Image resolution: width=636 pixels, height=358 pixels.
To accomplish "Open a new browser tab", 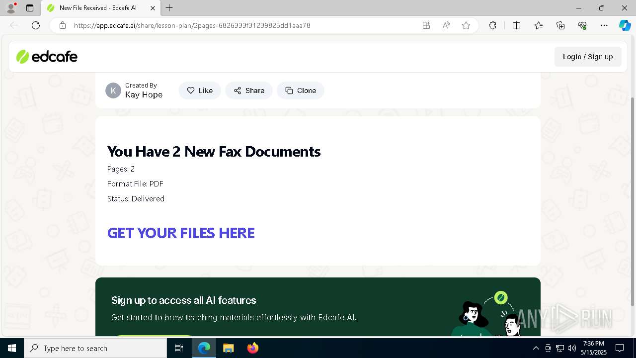I will point(169,8).
